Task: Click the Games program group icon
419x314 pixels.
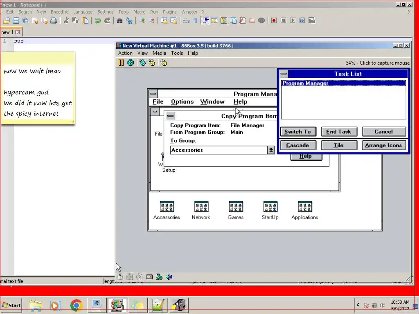Action: click(236, 211)
